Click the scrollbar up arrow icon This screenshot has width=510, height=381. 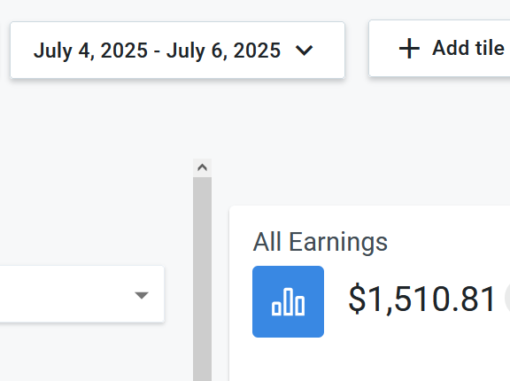202,167
